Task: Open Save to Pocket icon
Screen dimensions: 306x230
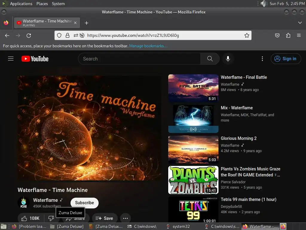Action: (277, 35)
